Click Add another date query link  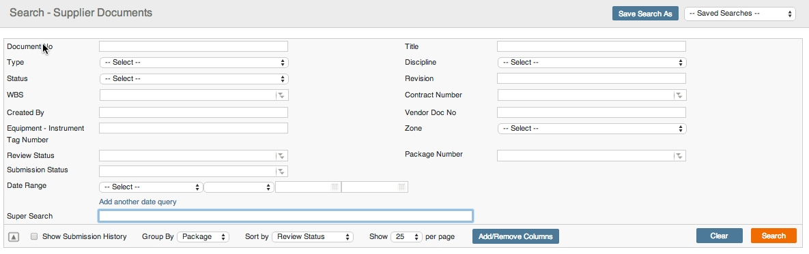point(138,202)
